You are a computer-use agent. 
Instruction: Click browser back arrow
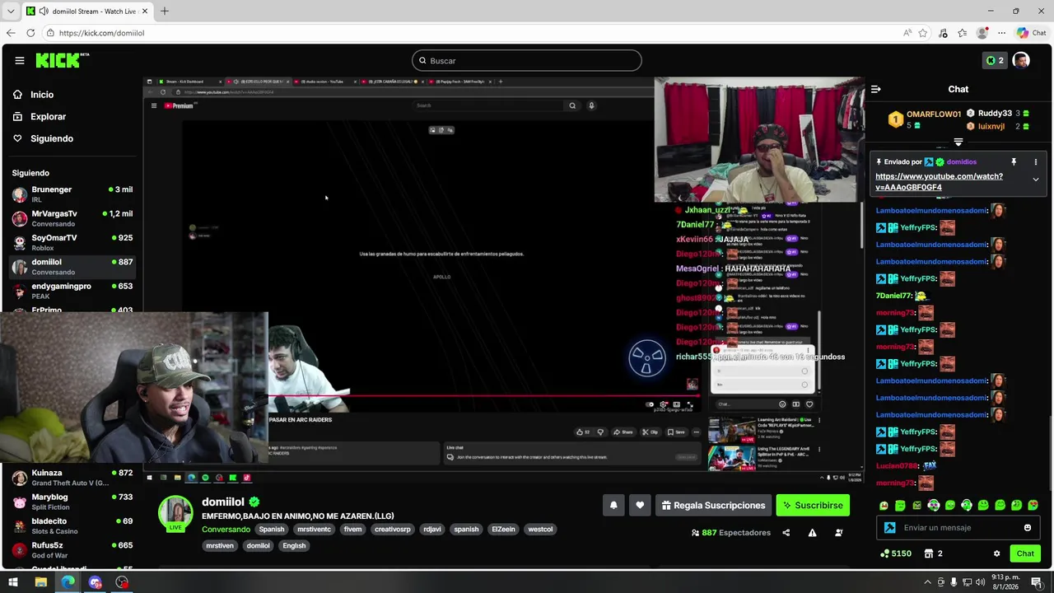tap(11, 33)
